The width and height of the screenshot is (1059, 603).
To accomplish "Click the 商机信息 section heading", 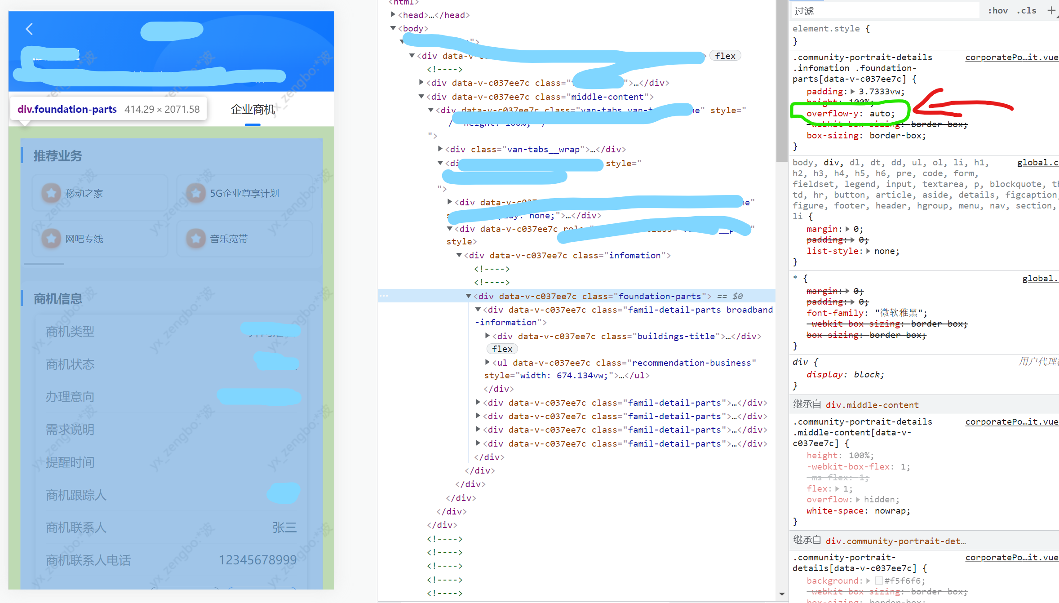I will (58, 298).
